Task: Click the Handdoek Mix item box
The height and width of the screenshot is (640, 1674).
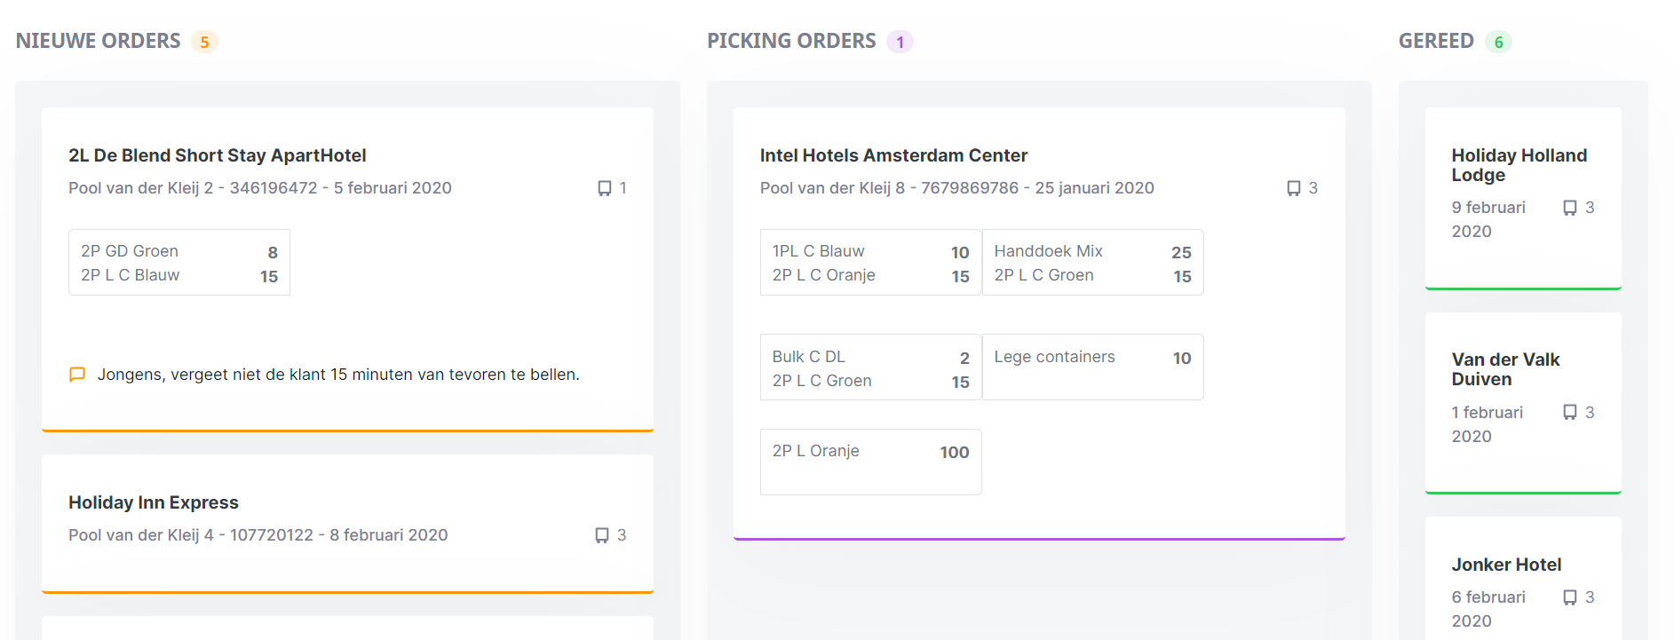Action: tap(1092, 262)
